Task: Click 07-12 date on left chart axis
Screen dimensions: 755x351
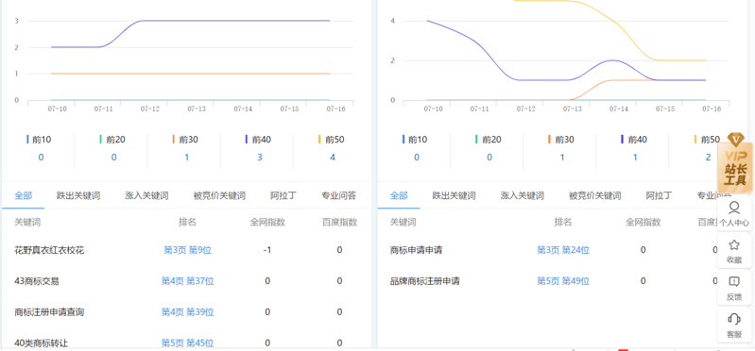Action: tap(149, 109)
